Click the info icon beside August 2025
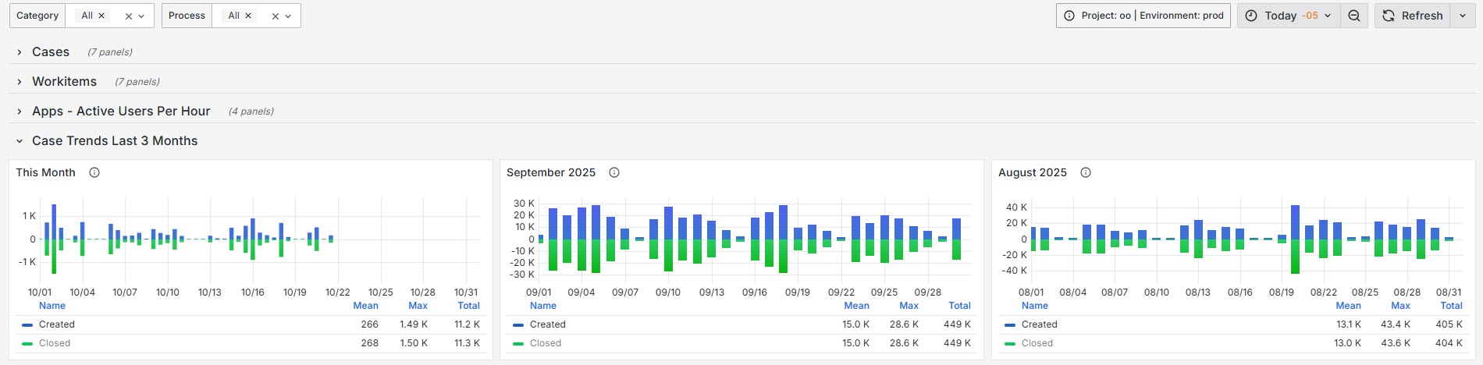 point(1085,172)
